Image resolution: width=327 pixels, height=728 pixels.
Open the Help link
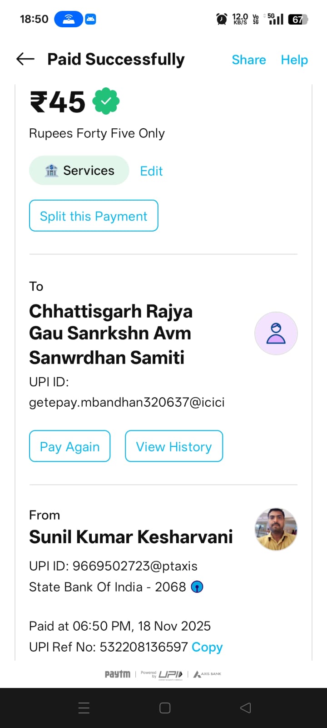[294, 60]
